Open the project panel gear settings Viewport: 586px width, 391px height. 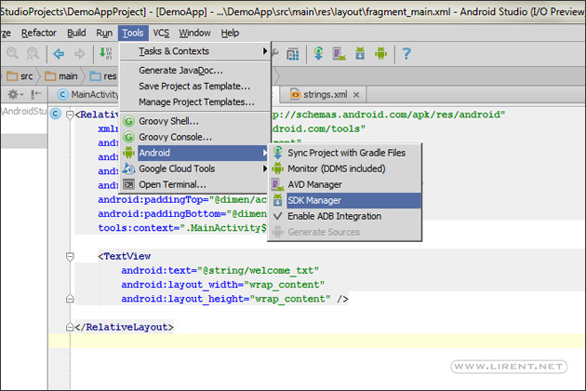(15, 94)
